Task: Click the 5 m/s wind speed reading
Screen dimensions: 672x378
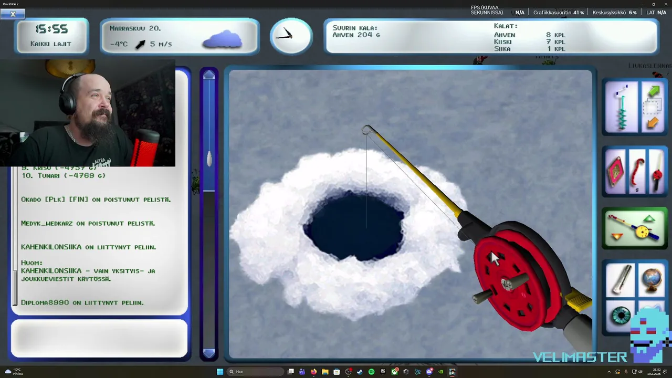Action: coord(161,44)
